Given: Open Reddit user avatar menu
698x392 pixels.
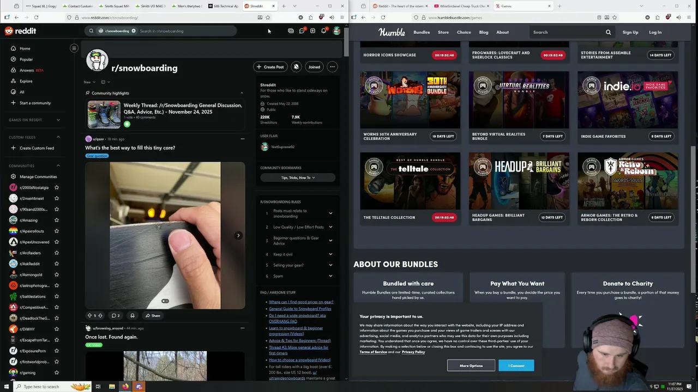Looking at the screenshot, I should [x=336, y=31].
